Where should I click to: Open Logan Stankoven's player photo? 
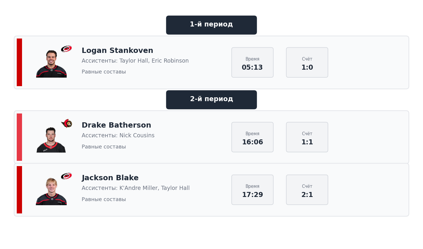(51, 63)
